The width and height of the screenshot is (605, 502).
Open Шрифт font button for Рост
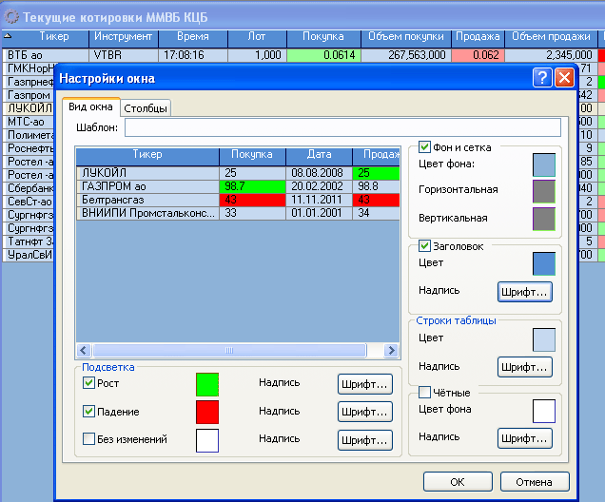click(364, 384)
